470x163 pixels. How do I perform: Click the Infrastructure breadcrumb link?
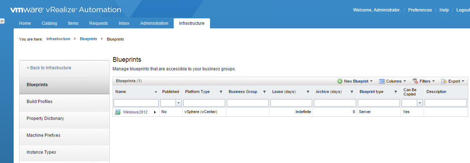point(58,39)
